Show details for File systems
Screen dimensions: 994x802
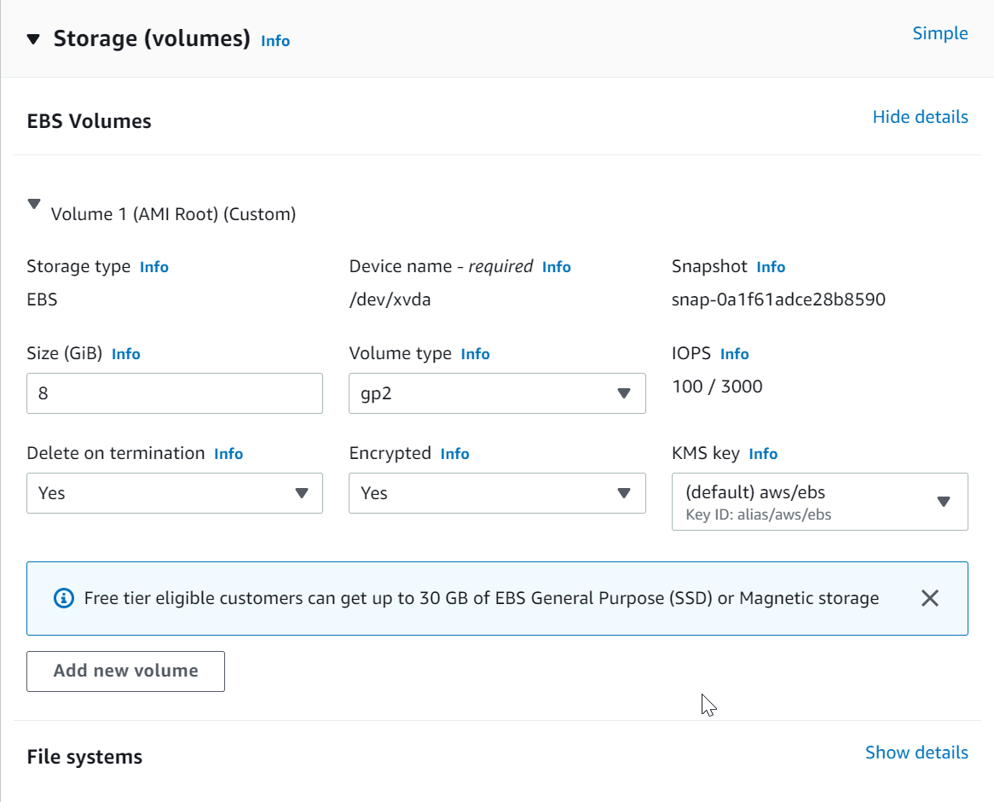click(916, 753)
